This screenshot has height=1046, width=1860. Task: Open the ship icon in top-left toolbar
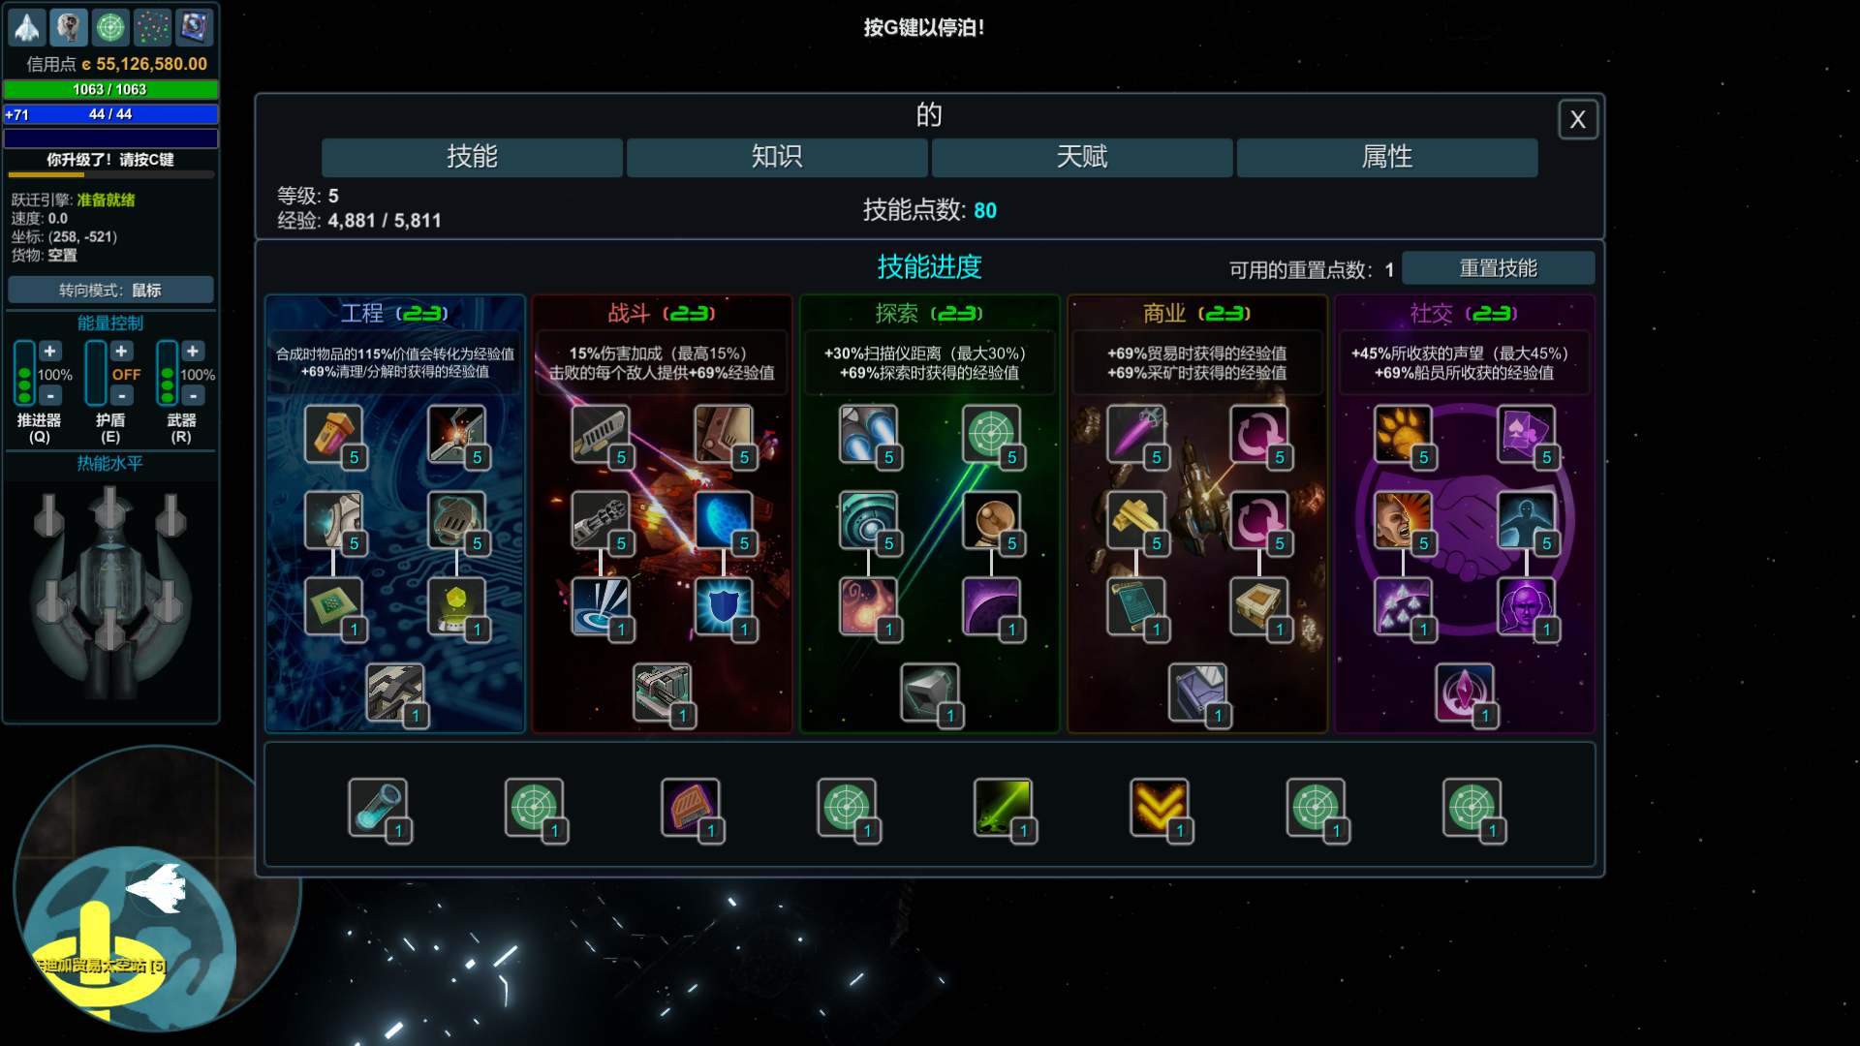coord(27,27)
